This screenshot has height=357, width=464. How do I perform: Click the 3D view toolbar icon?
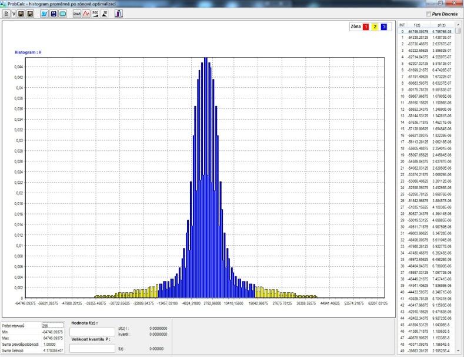click(105, 14)
